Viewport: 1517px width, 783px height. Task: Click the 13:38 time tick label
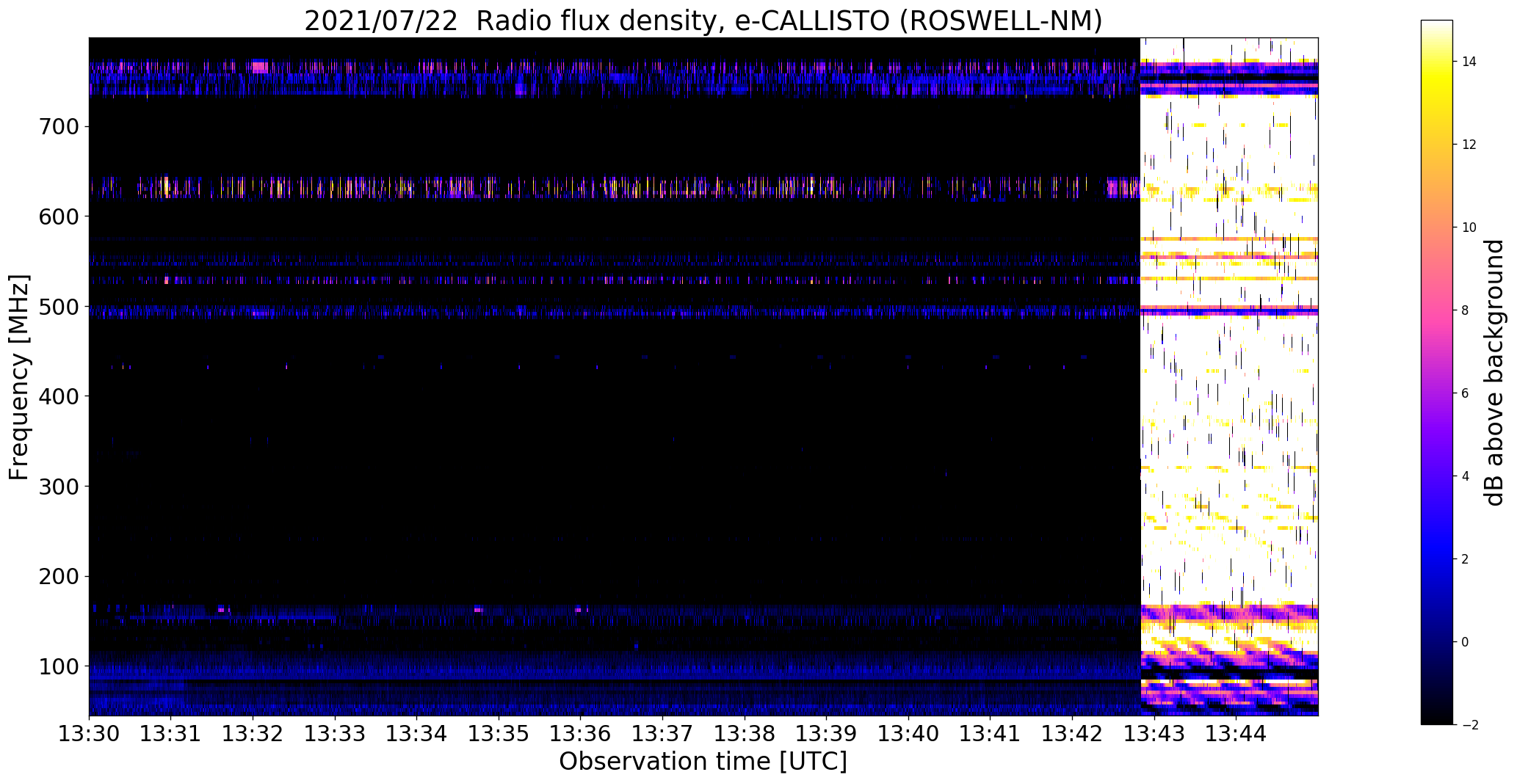pos(745,733)
